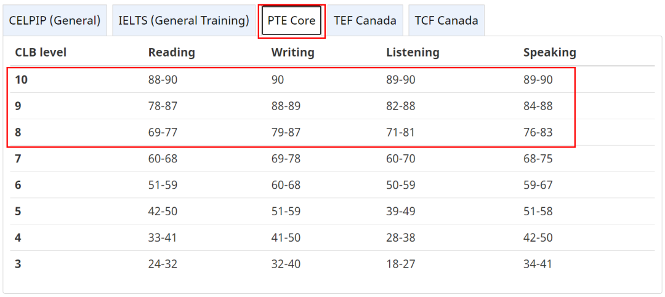This screenshot has width=665, height=297.
Task: Open the IELTS (General Training) tab
Action: [183, 20]
